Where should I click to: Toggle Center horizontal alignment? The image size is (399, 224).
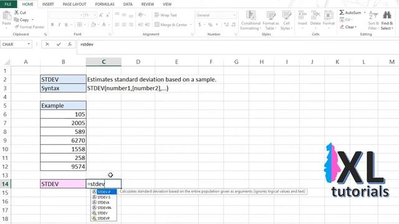pos(124,25)
